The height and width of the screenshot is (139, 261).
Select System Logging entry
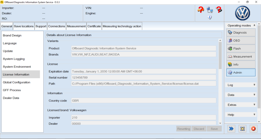click(x=21, y=59)
